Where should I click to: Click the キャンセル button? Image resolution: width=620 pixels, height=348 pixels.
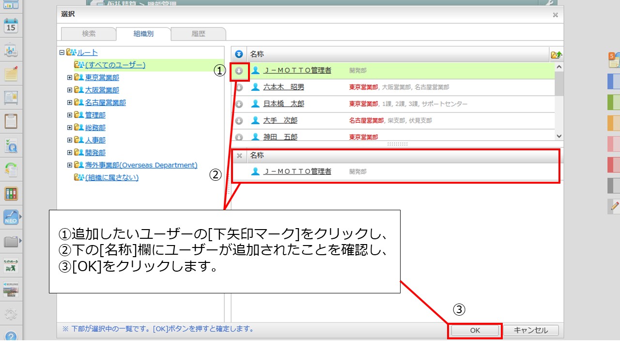(530, 331)
